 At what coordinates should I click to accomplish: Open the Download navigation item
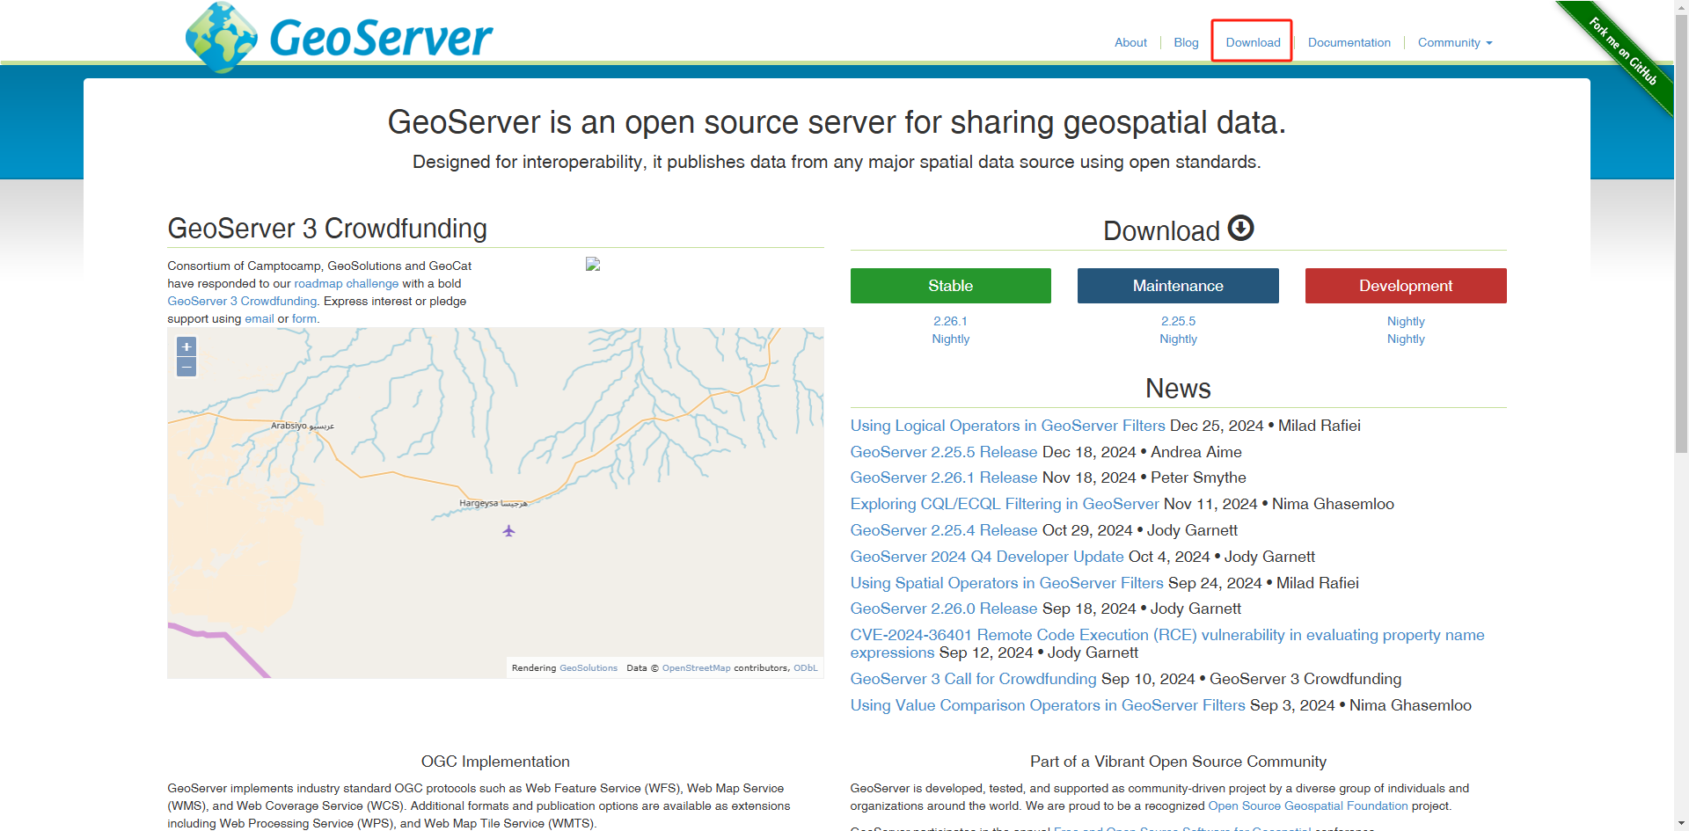pos(1253,42)
